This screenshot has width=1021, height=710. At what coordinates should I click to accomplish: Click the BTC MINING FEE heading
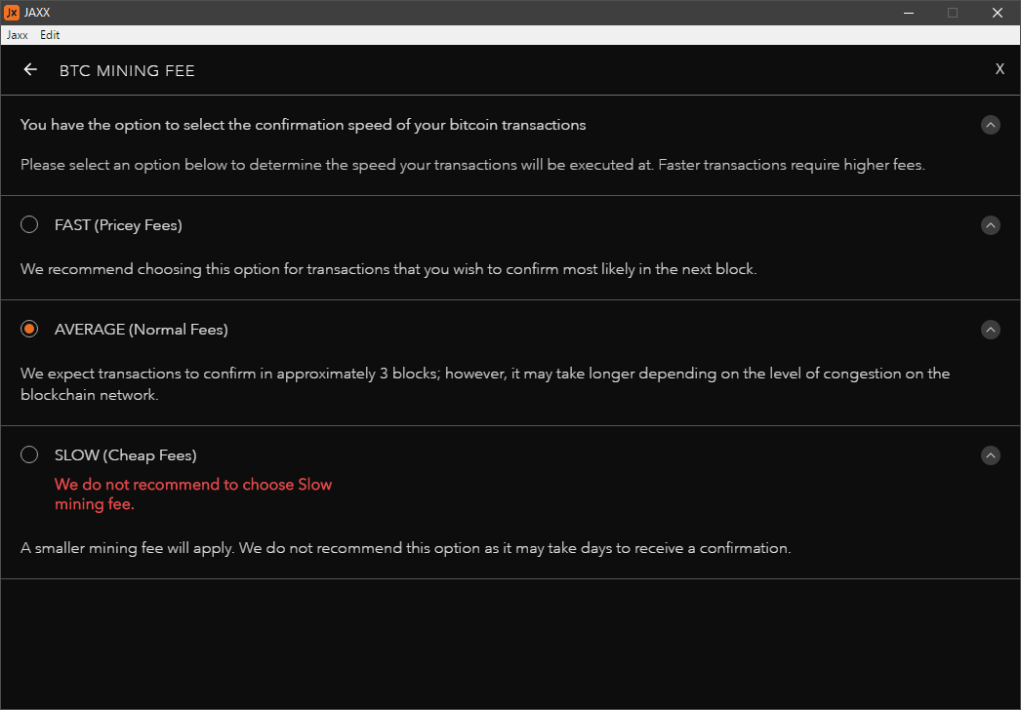[x=127, y=70]
